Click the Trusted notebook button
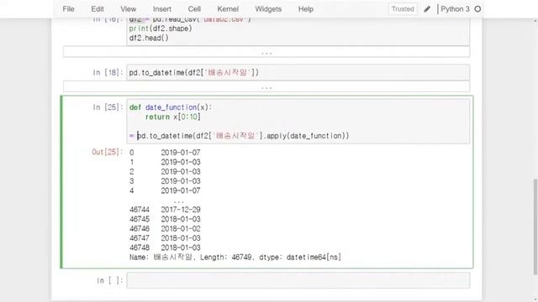The image size is (538, 302). [x=403, y=9]
